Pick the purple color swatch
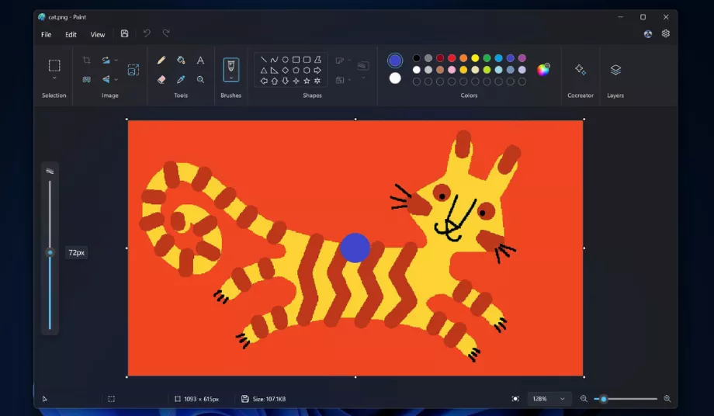Viewport: 714px width, 416px height. click(522, 57)
